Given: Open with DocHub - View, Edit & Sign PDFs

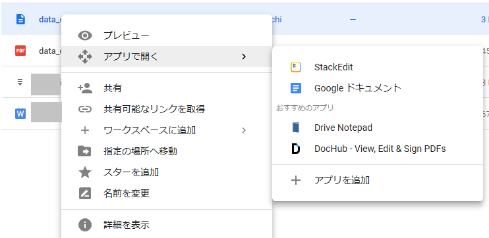Looking at the screenshot, I should click(x=378, y=149).
